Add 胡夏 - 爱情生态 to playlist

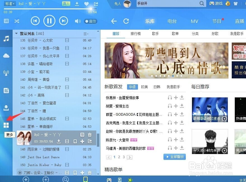pos(176,106)
